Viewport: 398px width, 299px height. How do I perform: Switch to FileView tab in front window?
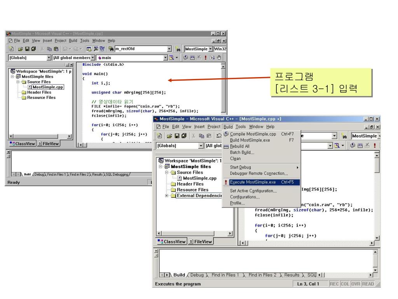click(201, 241)
